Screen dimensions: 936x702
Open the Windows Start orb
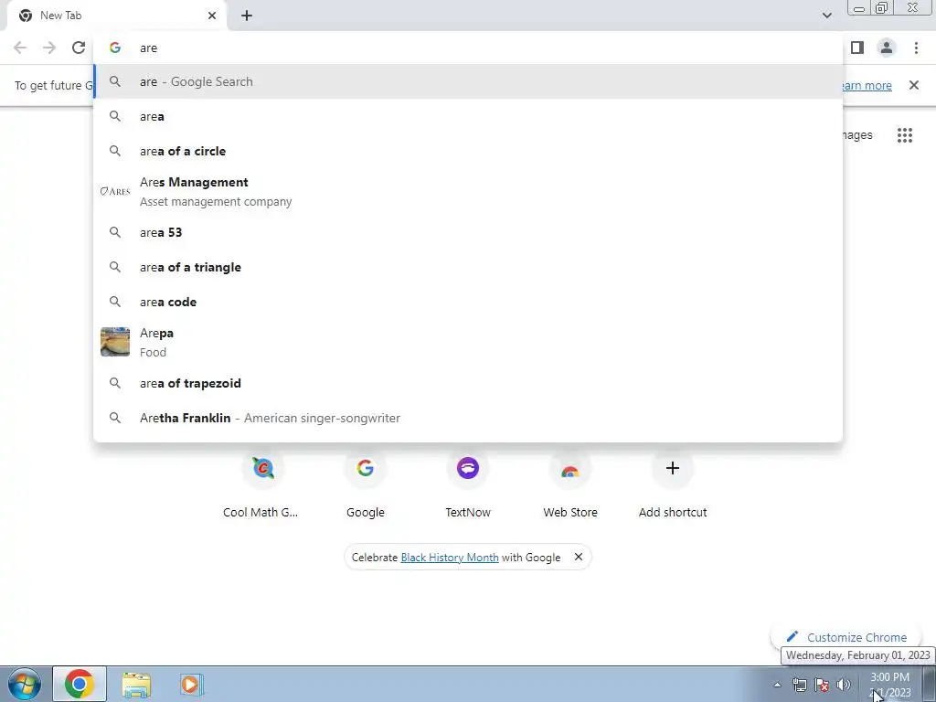(x=25, y=684)
